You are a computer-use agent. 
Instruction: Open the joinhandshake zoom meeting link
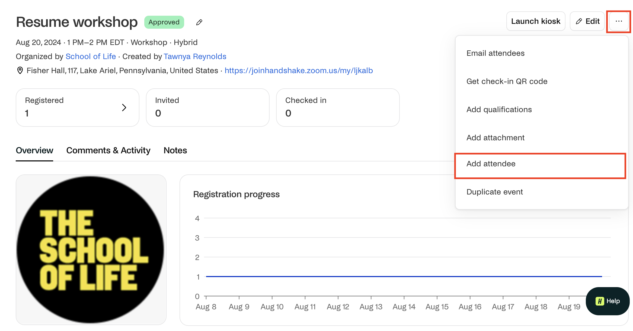pos(299,70)
